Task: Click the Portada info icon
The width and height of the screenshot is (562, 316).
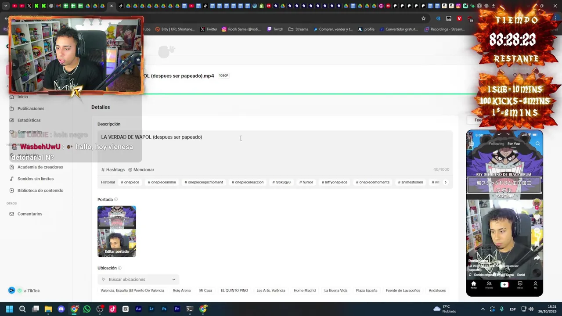Action: (116, 200)
